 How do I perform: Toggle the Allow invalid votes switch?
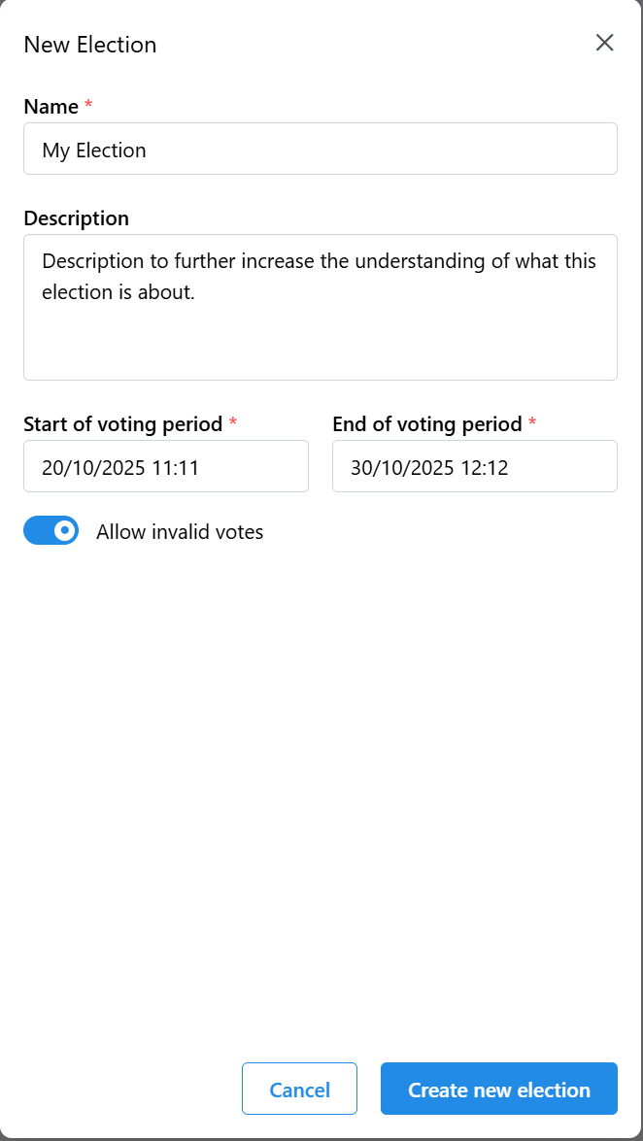51,530
